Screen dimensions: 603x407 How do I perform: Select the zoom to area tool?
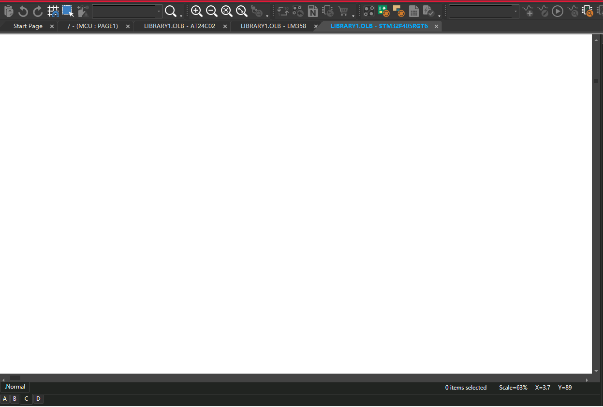[226, 11]
